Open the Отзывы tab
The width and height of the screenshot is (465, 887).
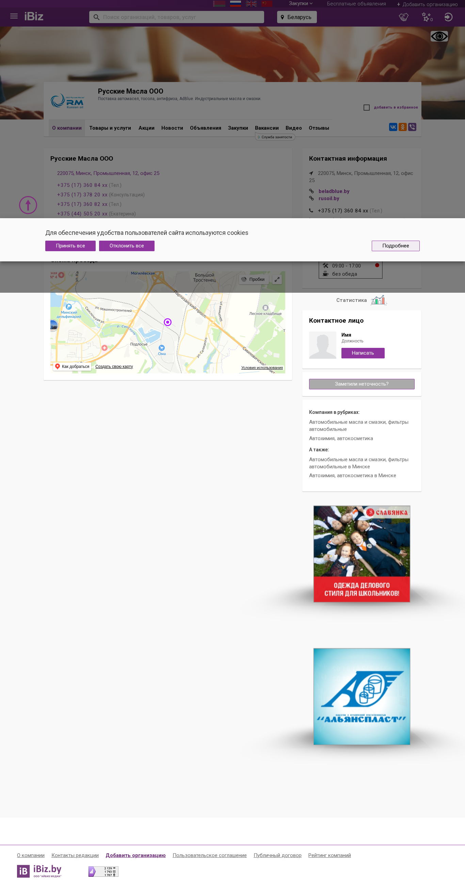tap(319, 128)
